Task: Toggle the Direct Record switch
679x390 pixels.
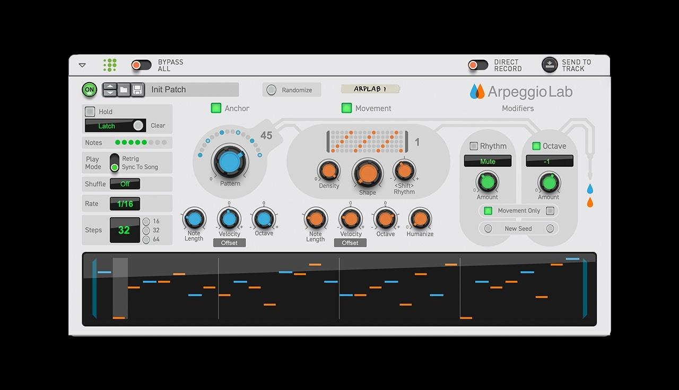Action: [x=477, y=65]
